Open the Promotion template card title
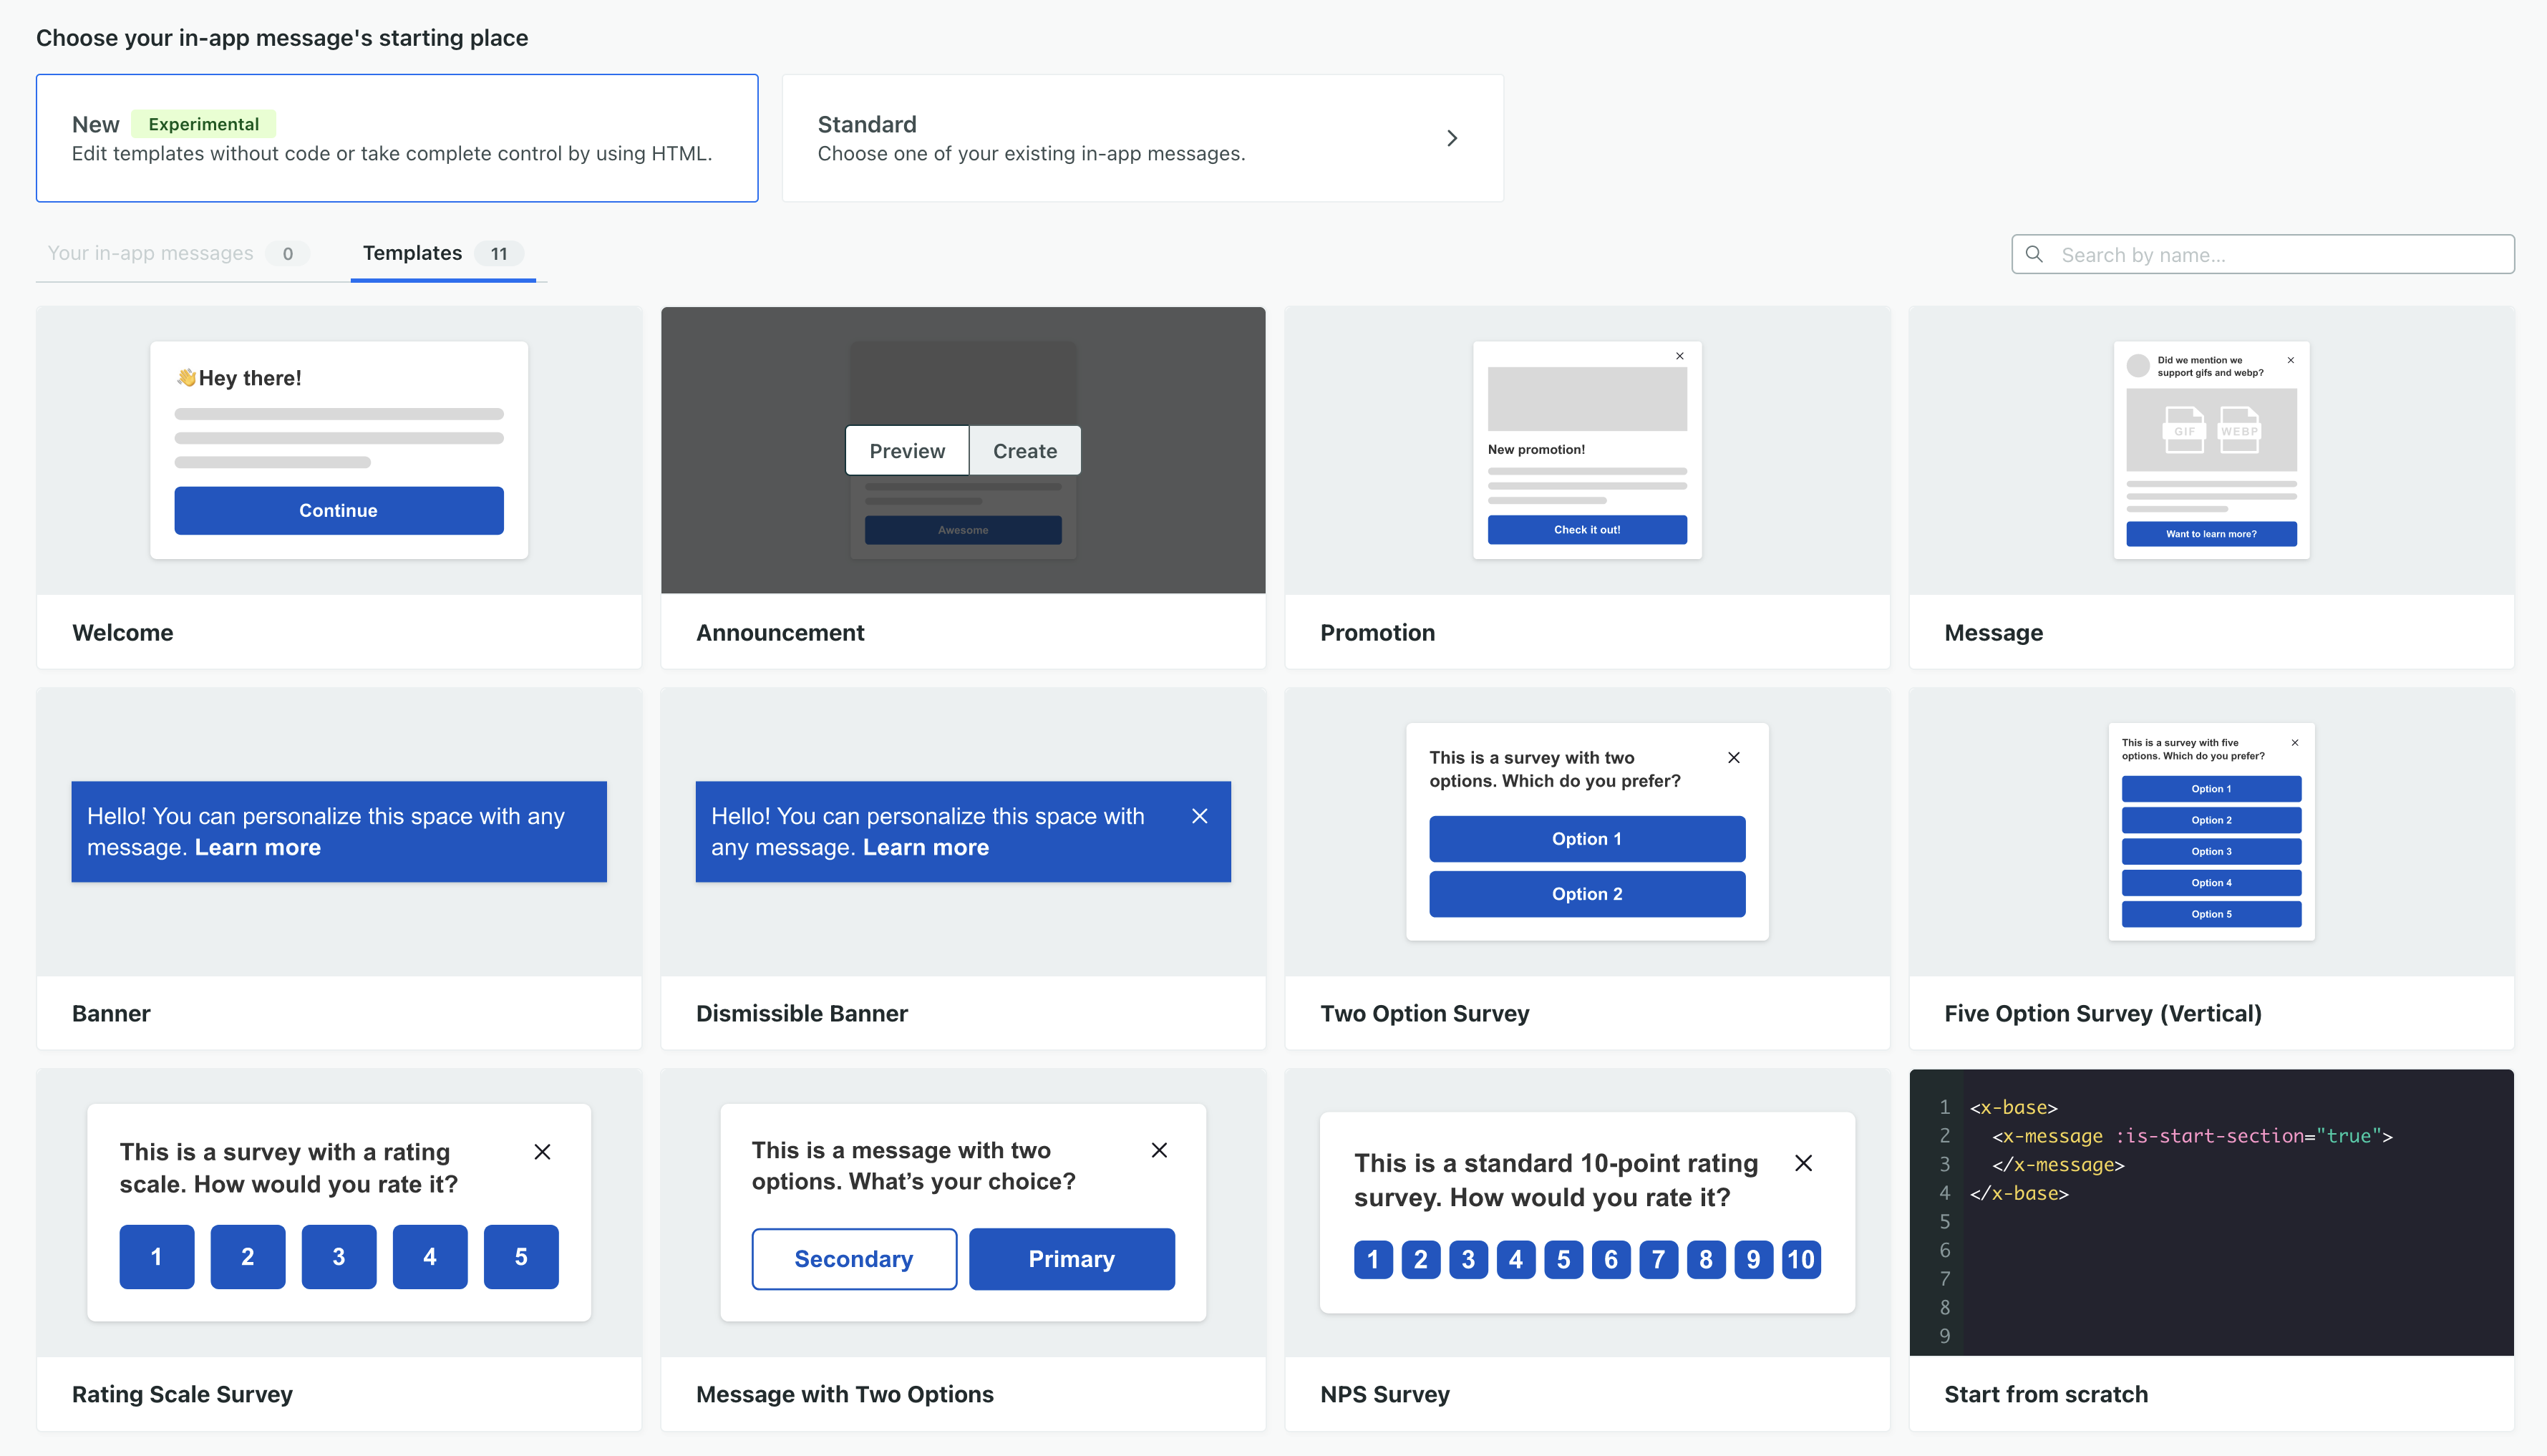The image size is (2547, 1456). click(1377, 633)
